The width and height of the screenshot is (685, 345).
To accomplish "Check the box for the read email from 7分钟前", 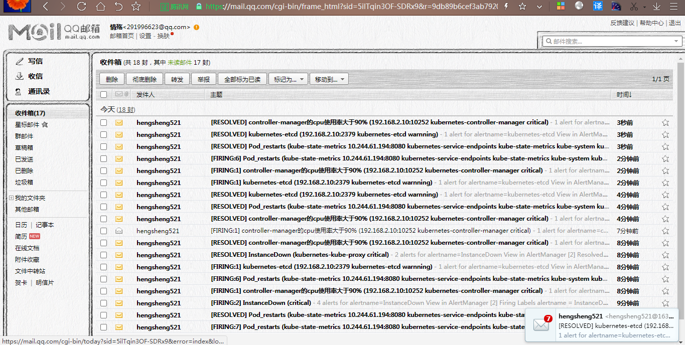I will [x=103, y=231].
